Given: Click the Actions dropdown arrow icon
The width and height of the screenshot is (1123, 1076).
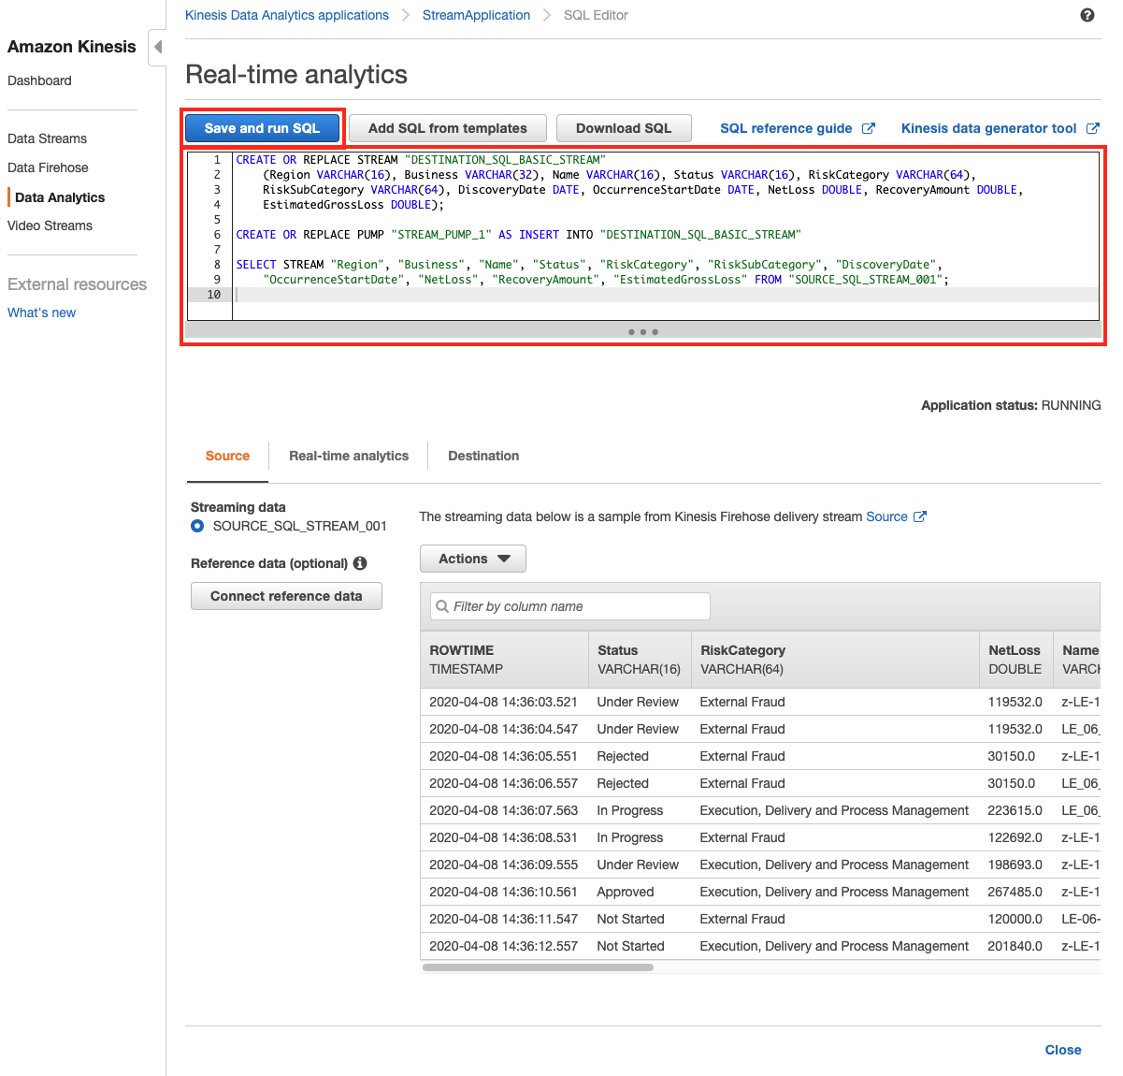Looking at the screenshot, I should (504, 558).
